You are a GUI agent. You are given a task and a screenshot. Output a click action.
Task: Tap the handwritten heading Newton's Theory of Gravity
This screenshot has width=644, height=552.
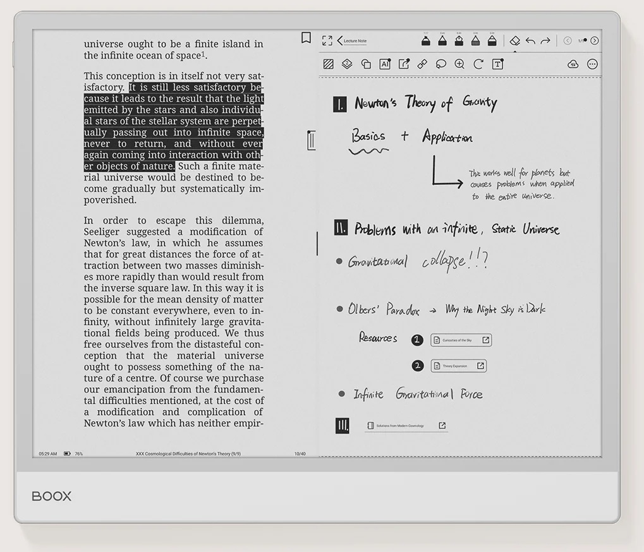coord(425,103)
